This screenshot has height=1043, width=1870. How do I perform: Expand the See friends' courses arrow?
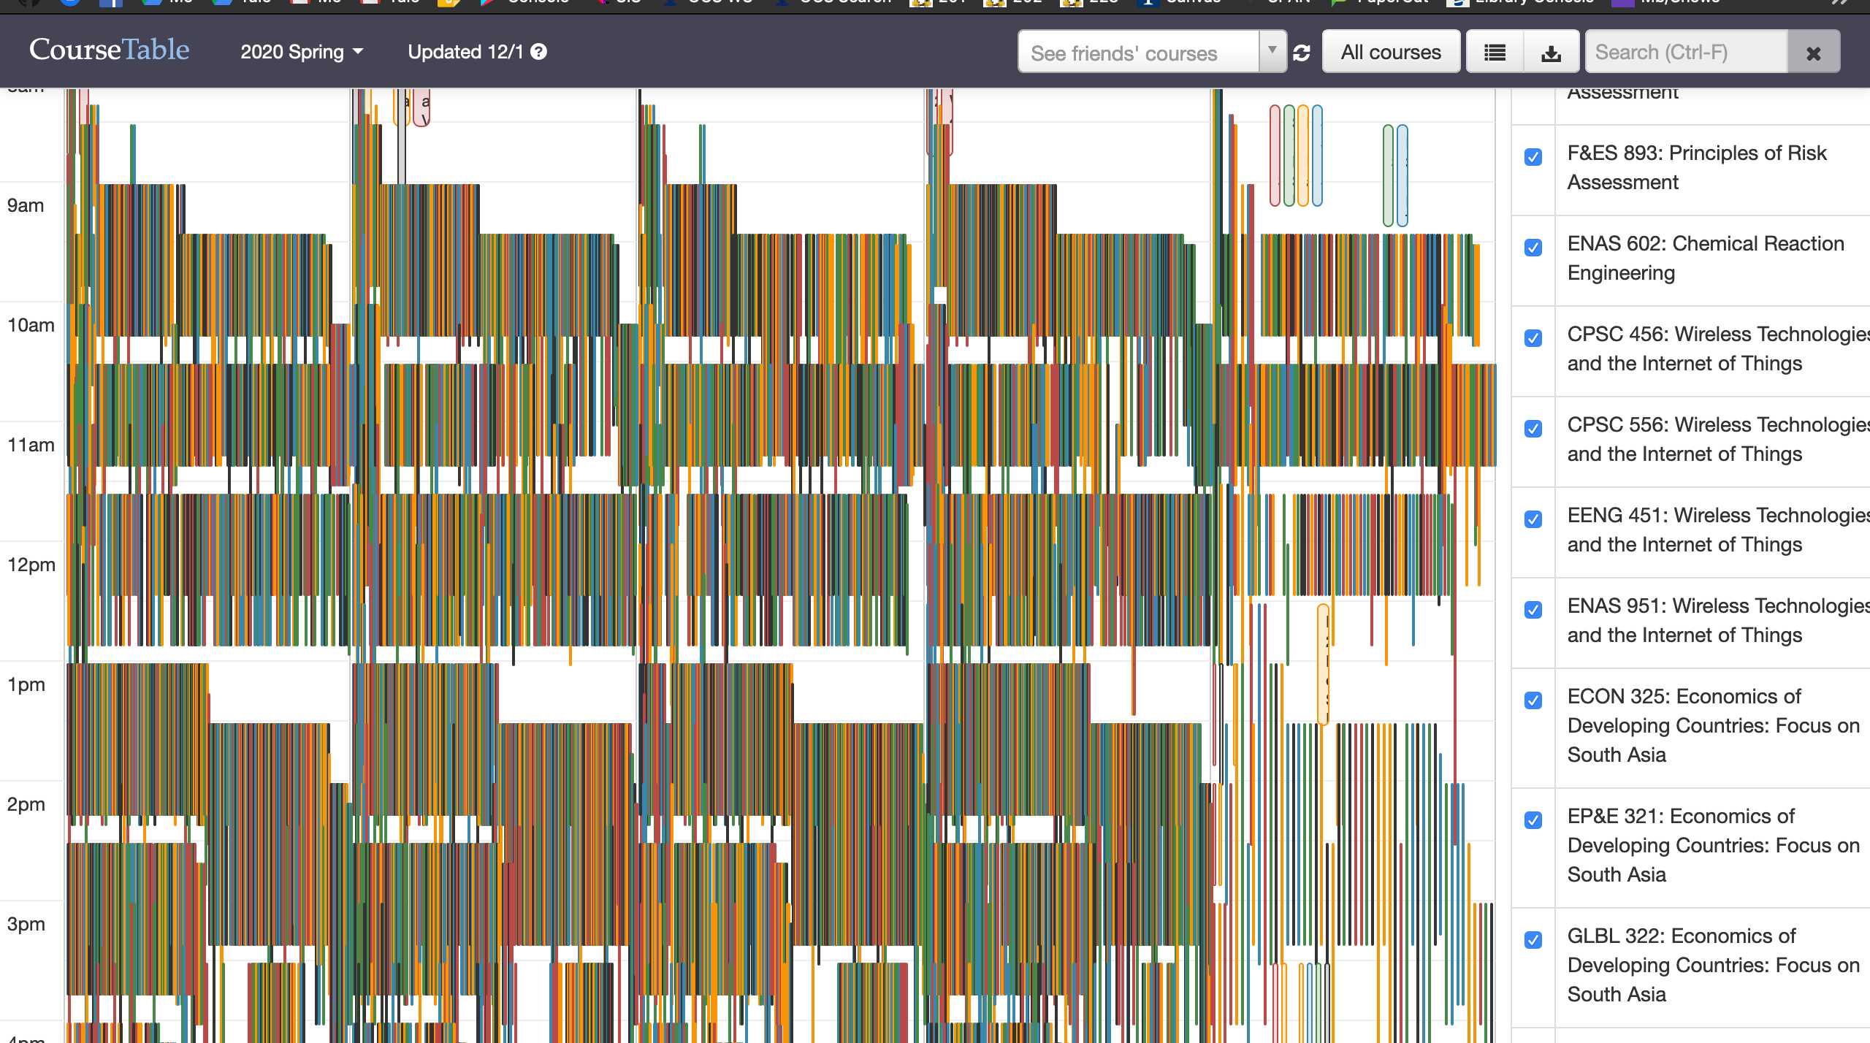click(1272, 50)
